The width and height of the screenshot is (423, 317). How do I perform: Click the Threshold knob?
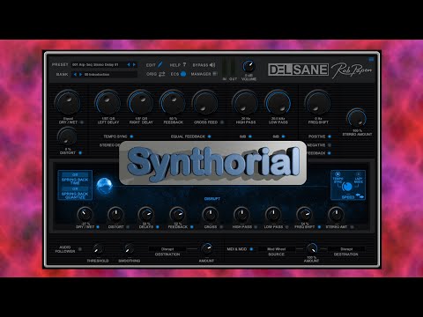97,249
